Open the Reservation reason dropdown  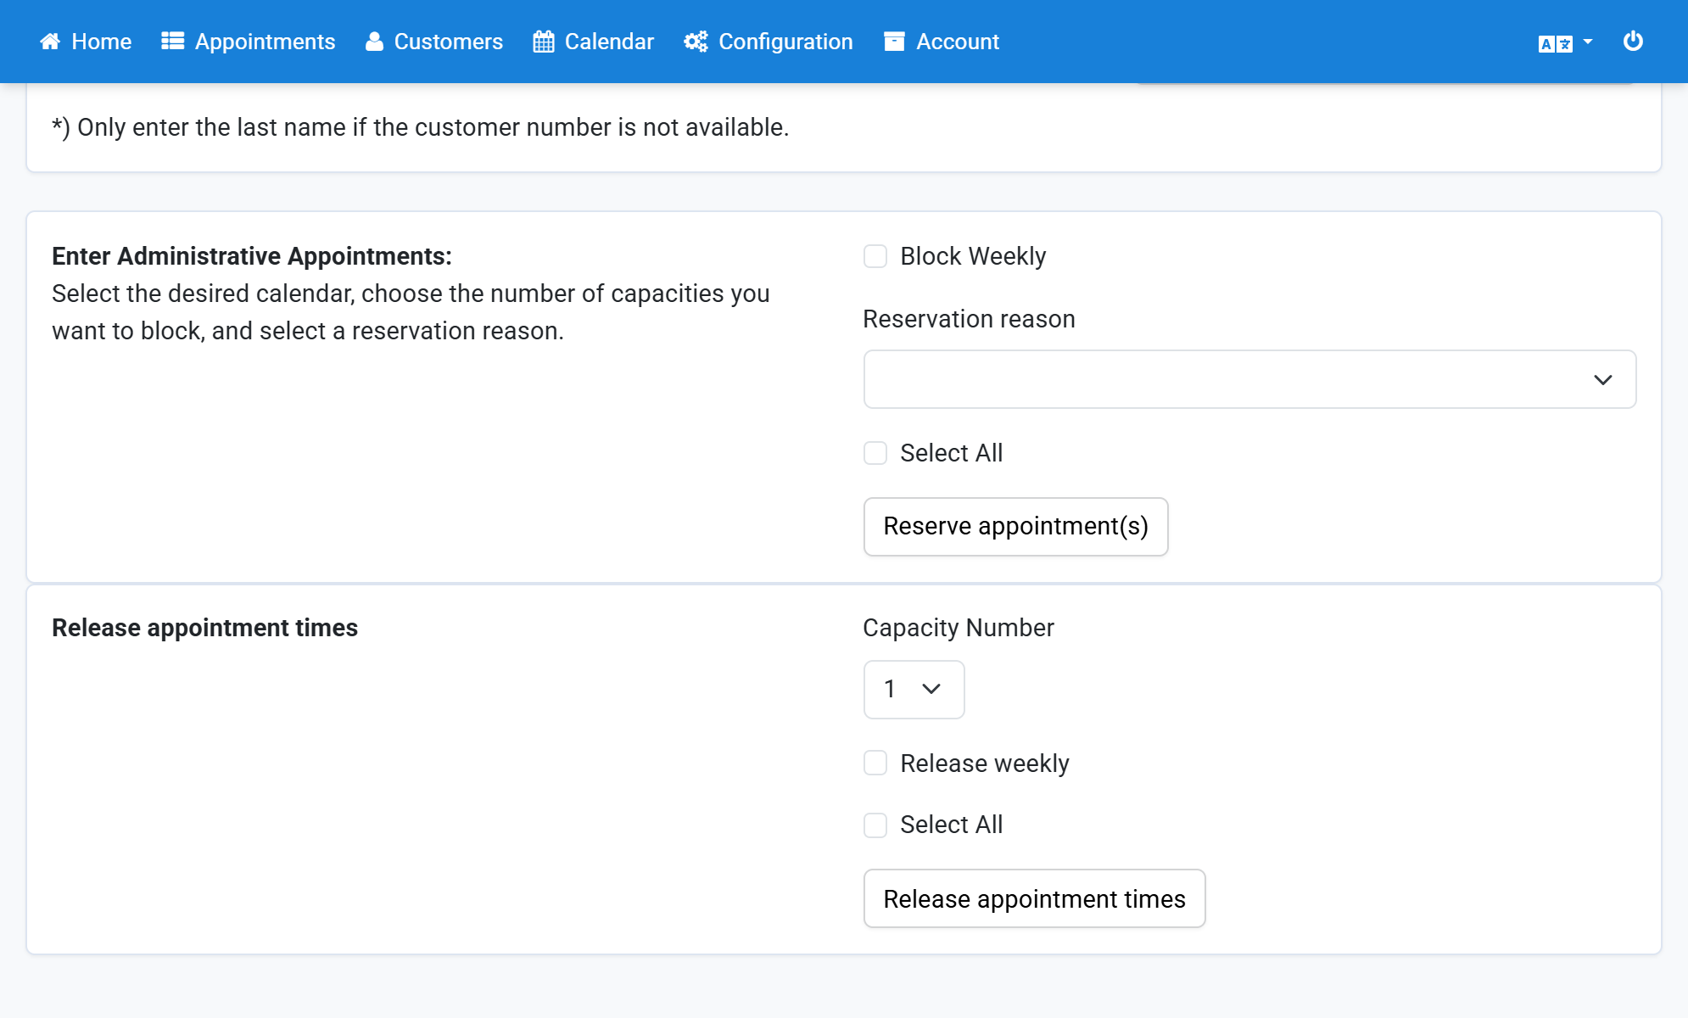(x=1249, y=379)
